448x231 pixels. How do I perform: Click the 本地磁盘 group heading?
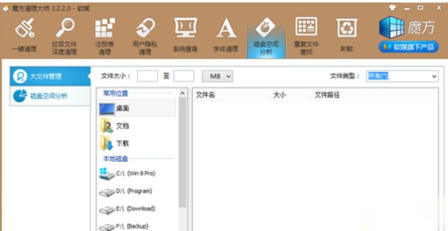pyautogui.click(x=116, y=158)
